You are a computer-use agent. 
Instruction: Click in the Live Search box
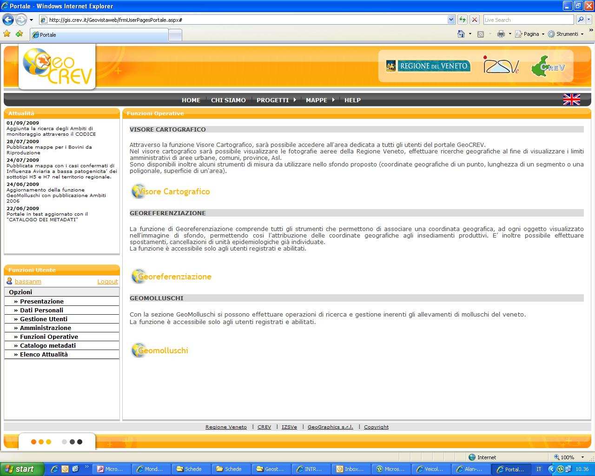tap(529, 20)
